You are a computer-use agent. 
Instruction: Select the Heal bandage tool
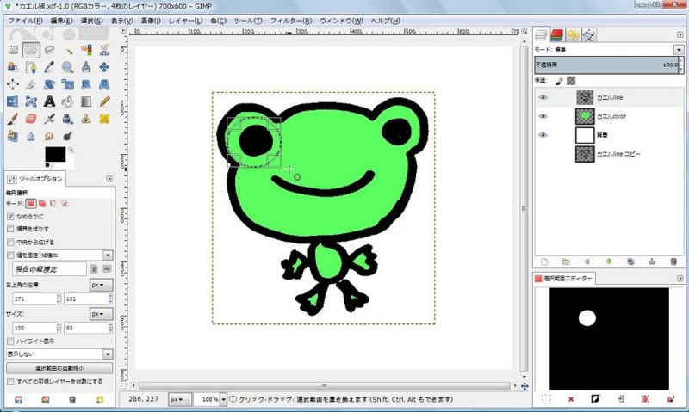click(x=104, y=119)
